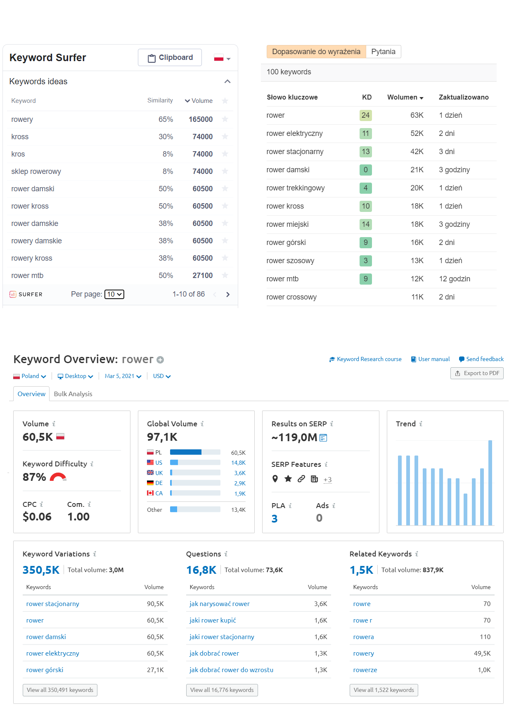Mark 'rower mtb' with the star
Image resolution: width=521 pixels, height=713 pixels.
coord(225,275)
